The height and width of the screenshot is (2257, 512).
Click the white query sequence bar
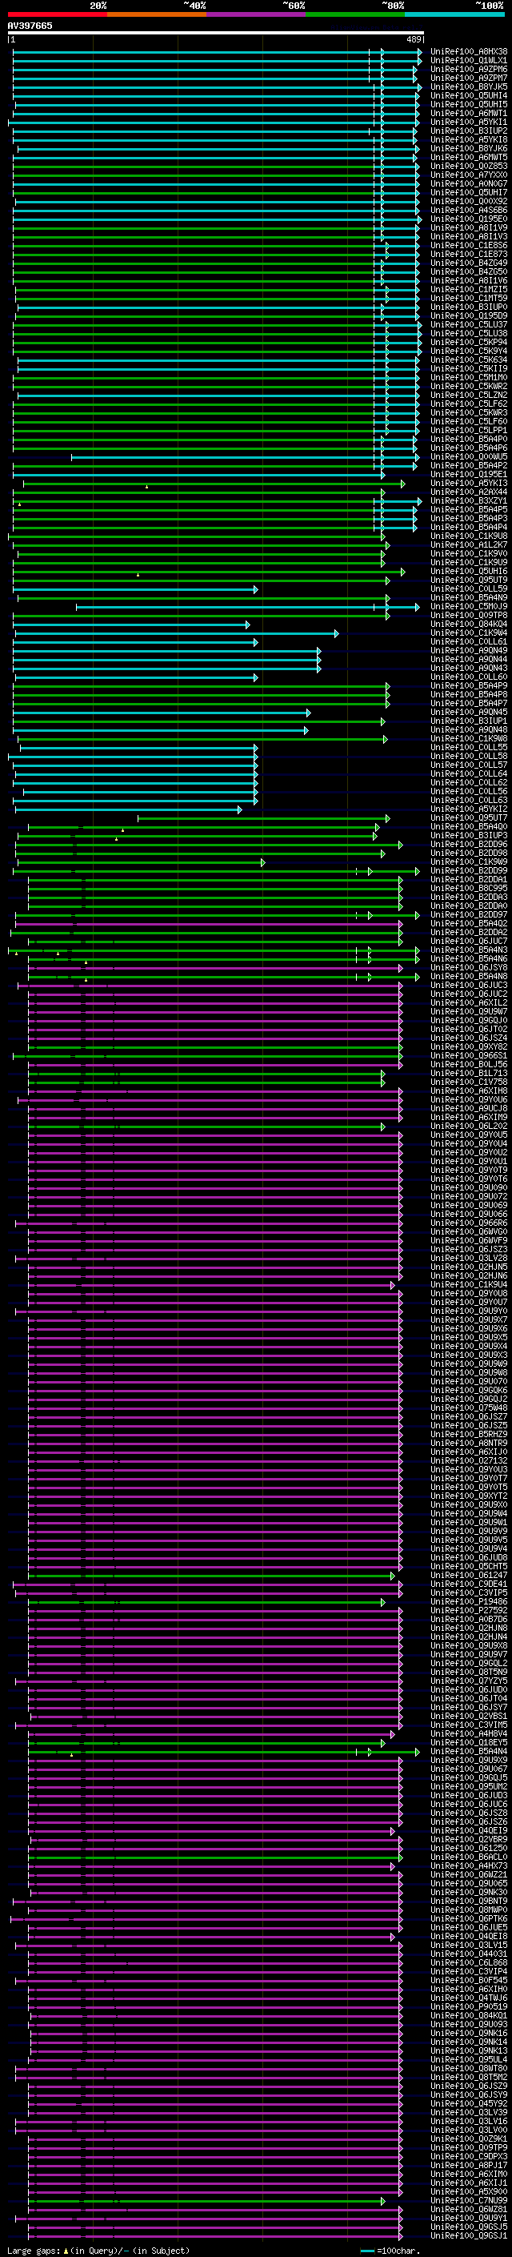(x=215, y=34)
